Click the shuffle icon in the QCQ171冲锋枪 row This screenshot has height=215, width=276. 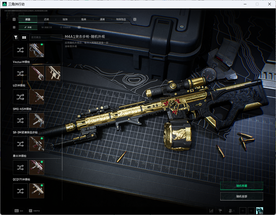[x=20, y=191]
